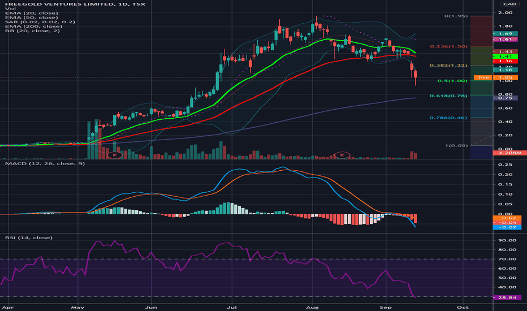Click the Aug label on time axis
The height and width of the screenshot is (311, 527).
pos(313,308)
